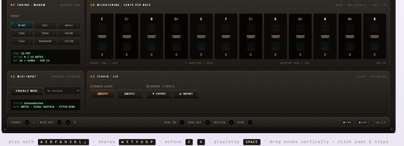
Task: Click the A S D F G H J K L key hint
Action: pos(63,142)
